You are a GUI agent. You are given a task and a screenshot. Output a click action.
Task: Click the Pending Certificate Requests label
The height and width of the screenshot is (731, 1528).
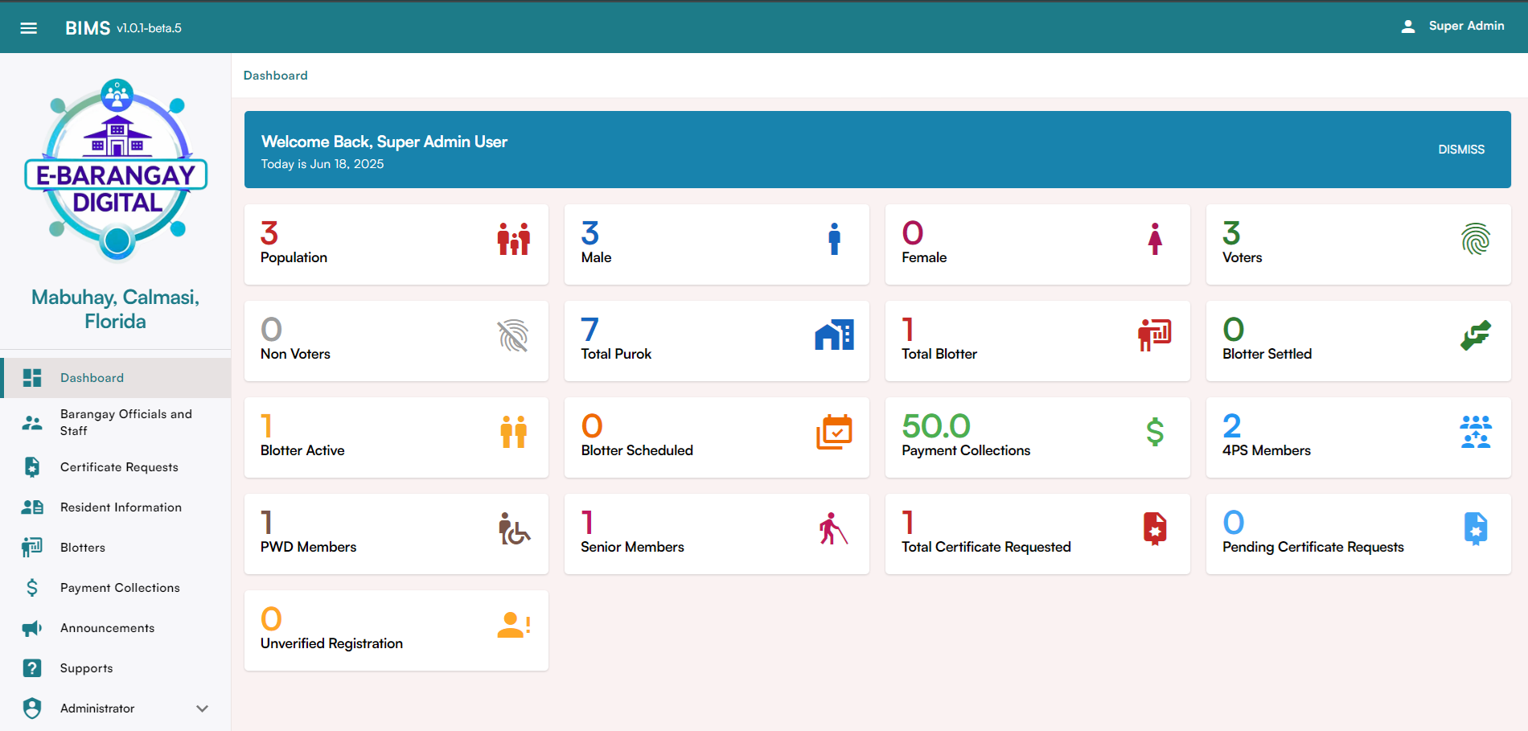(1312, 547)
